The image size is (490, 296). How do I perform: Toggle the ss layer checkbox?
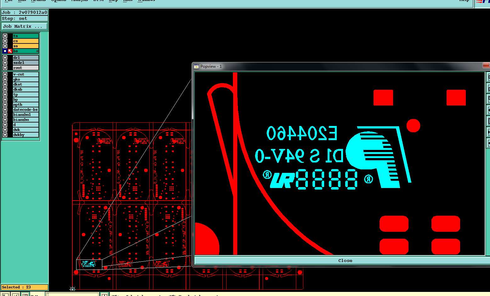coord(5,46)
